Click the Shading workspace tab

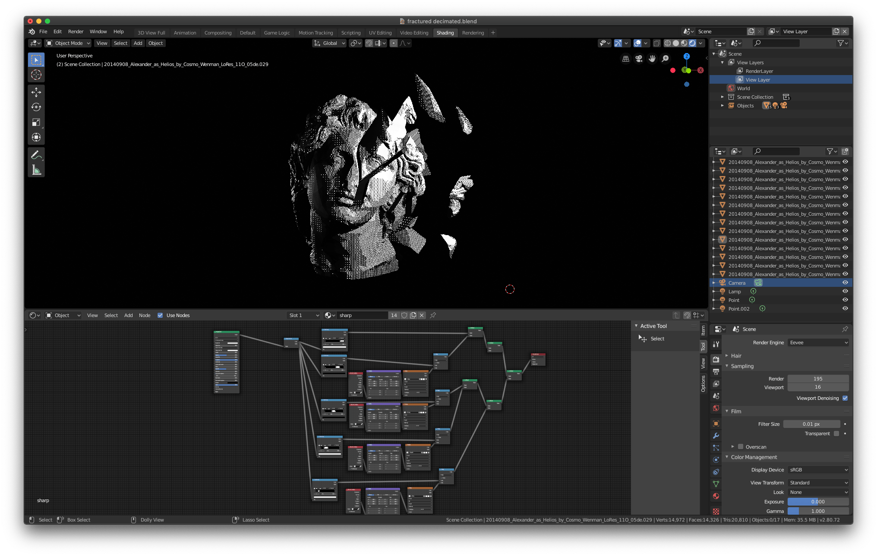(445, 32)
